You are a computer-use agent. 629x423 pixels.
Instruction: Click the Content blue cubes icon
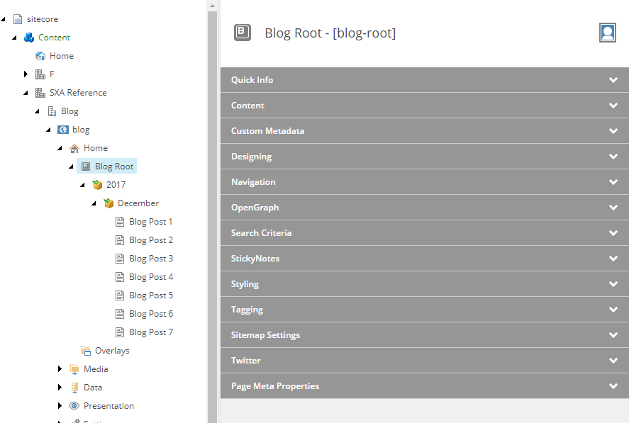[29, 38]
